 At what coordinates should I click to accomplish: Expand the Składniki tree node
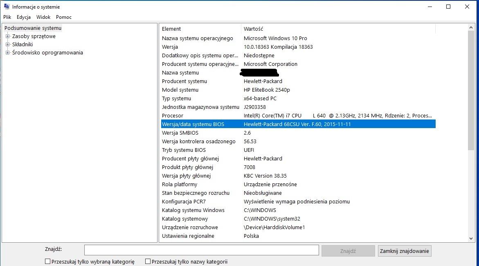(7, 45)
